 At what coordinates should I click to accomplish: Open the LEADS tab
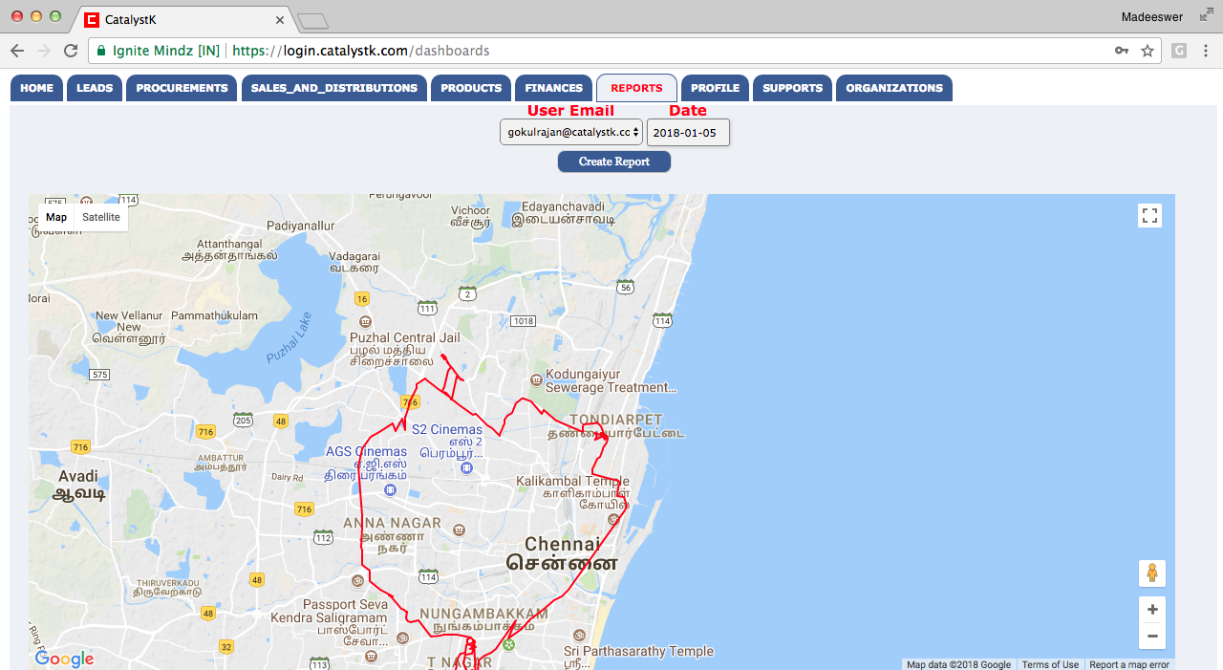pyautogui.click(x=95, y=88)
